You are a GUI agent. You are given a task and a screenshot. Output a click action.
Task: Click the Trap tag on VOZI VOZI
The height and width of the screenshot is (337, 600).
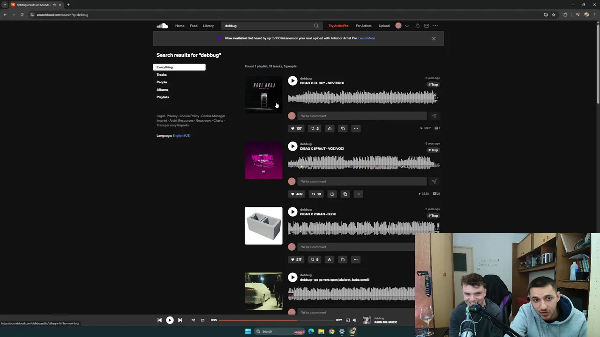(x=433, y=150)
